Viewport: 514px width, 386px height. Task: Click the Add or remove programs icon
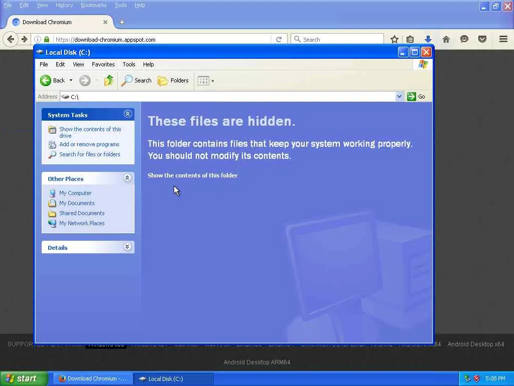[52, 144]
